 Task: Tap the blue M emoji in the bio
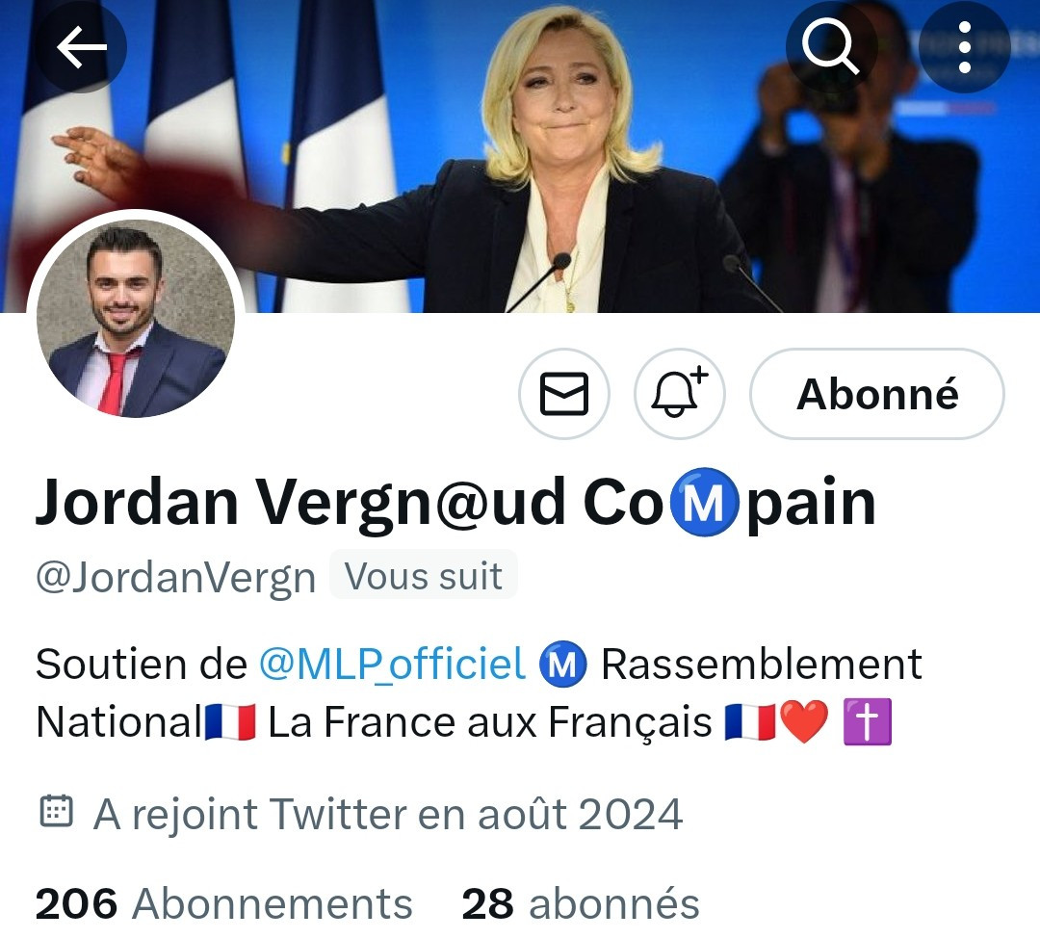pyautogui.click(x=562, y=664)
